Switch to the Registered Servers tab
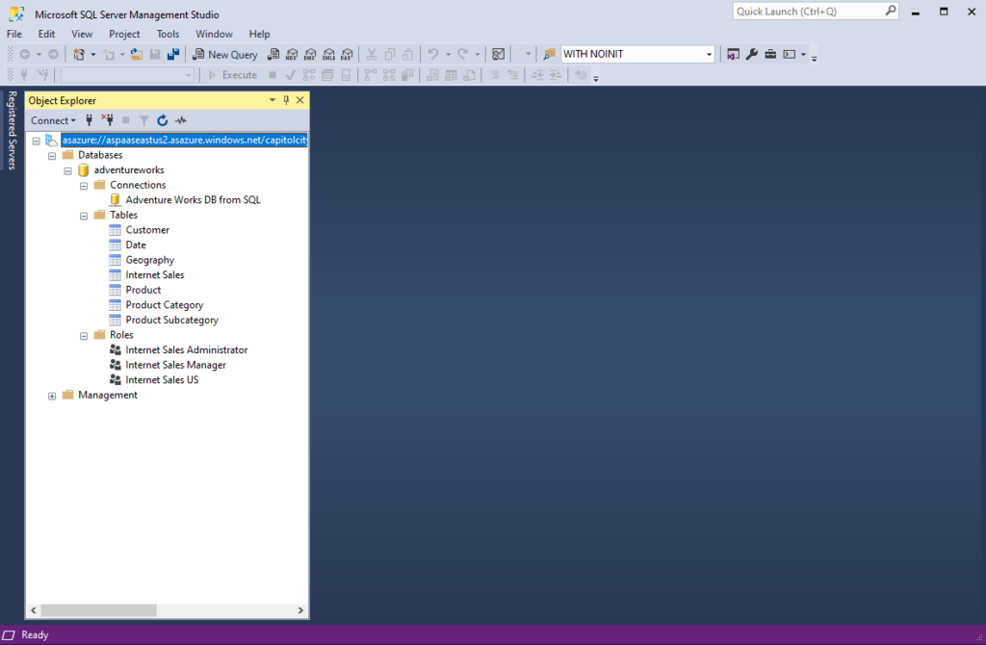 point(13,125)
